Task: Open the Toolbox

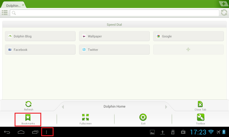Action: [201, 119]
